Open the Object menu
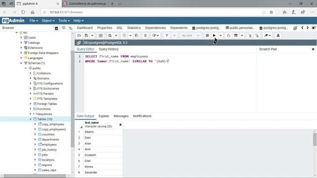 48,21
